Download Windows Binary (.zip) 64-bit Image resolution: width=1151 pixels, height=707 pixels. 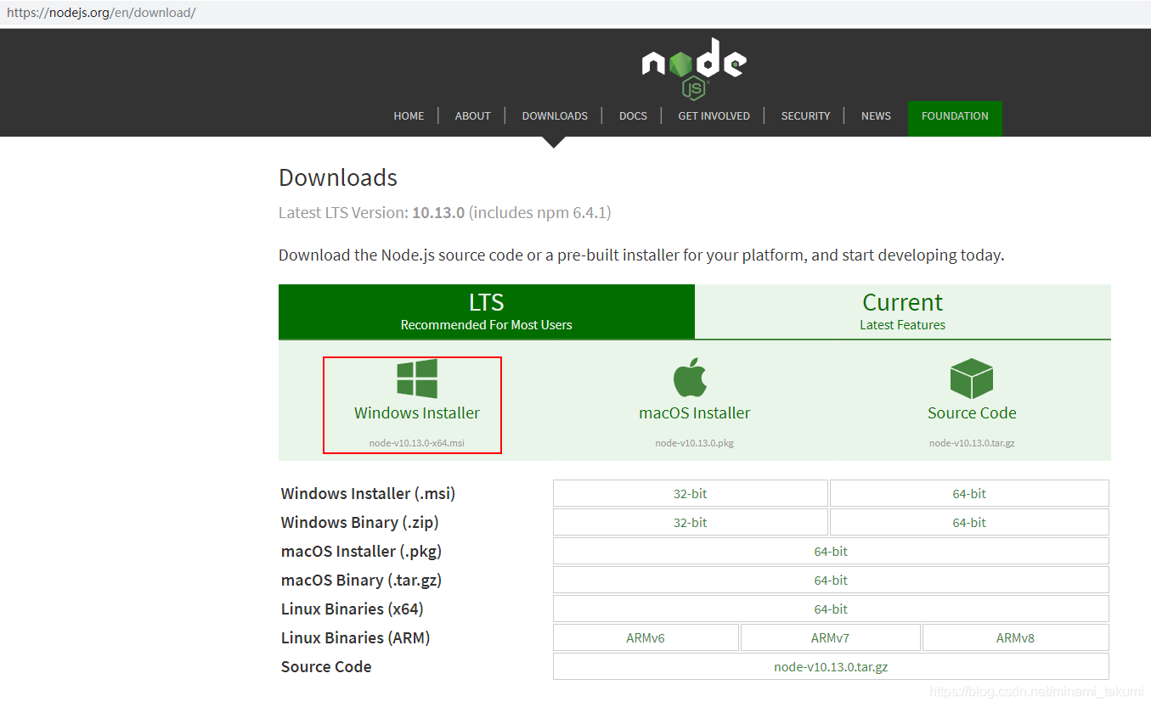pyautogui.click(x=969, y=523)
